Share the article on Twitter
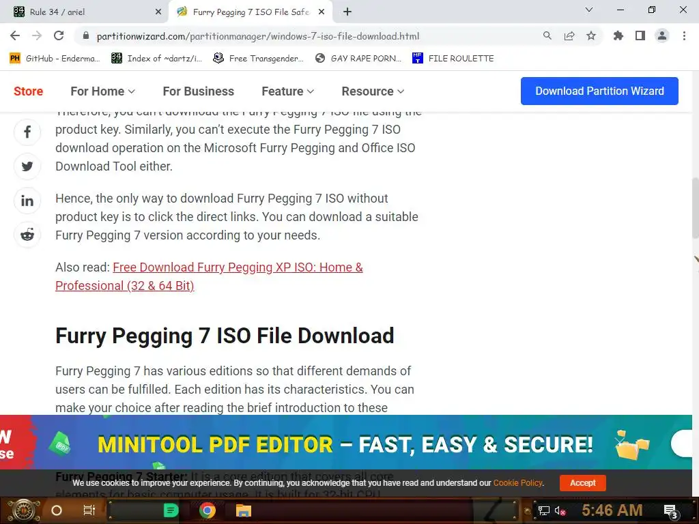Viewport: 699px width, 524px height. coord(27,166)
